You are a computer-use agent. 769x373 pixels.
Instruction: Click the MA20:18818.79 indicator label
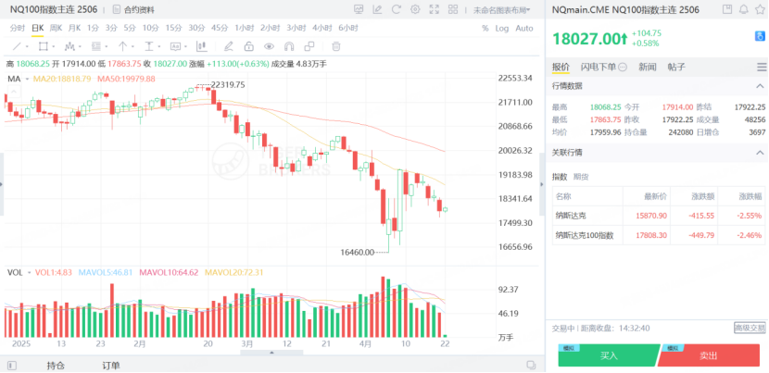(62, 79)
